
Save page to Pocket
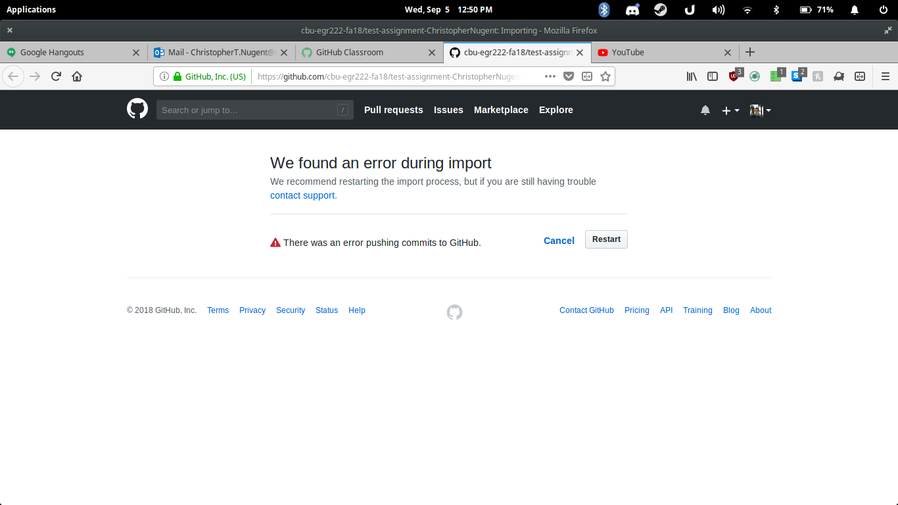(569, 76)
